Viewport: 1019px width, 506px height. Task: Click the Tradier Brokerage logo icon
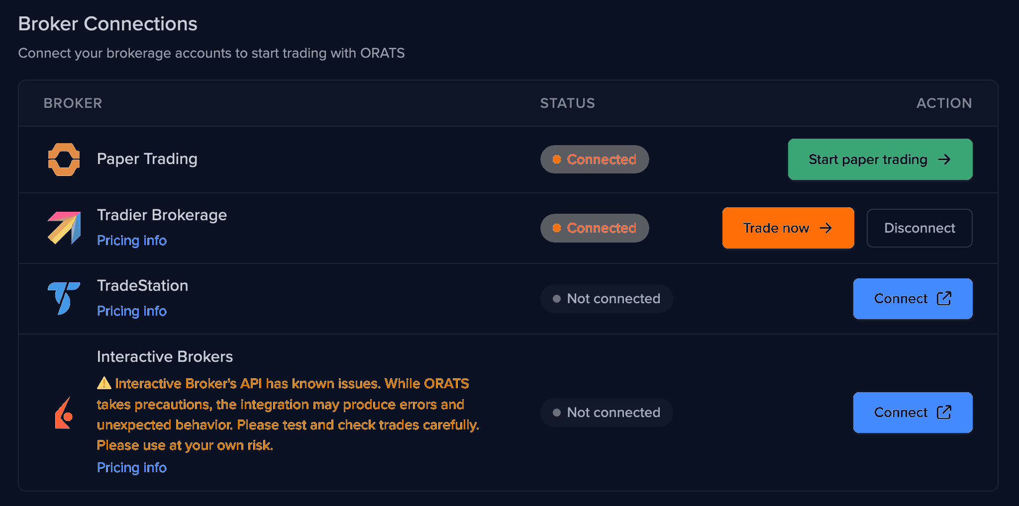point(64,228)
